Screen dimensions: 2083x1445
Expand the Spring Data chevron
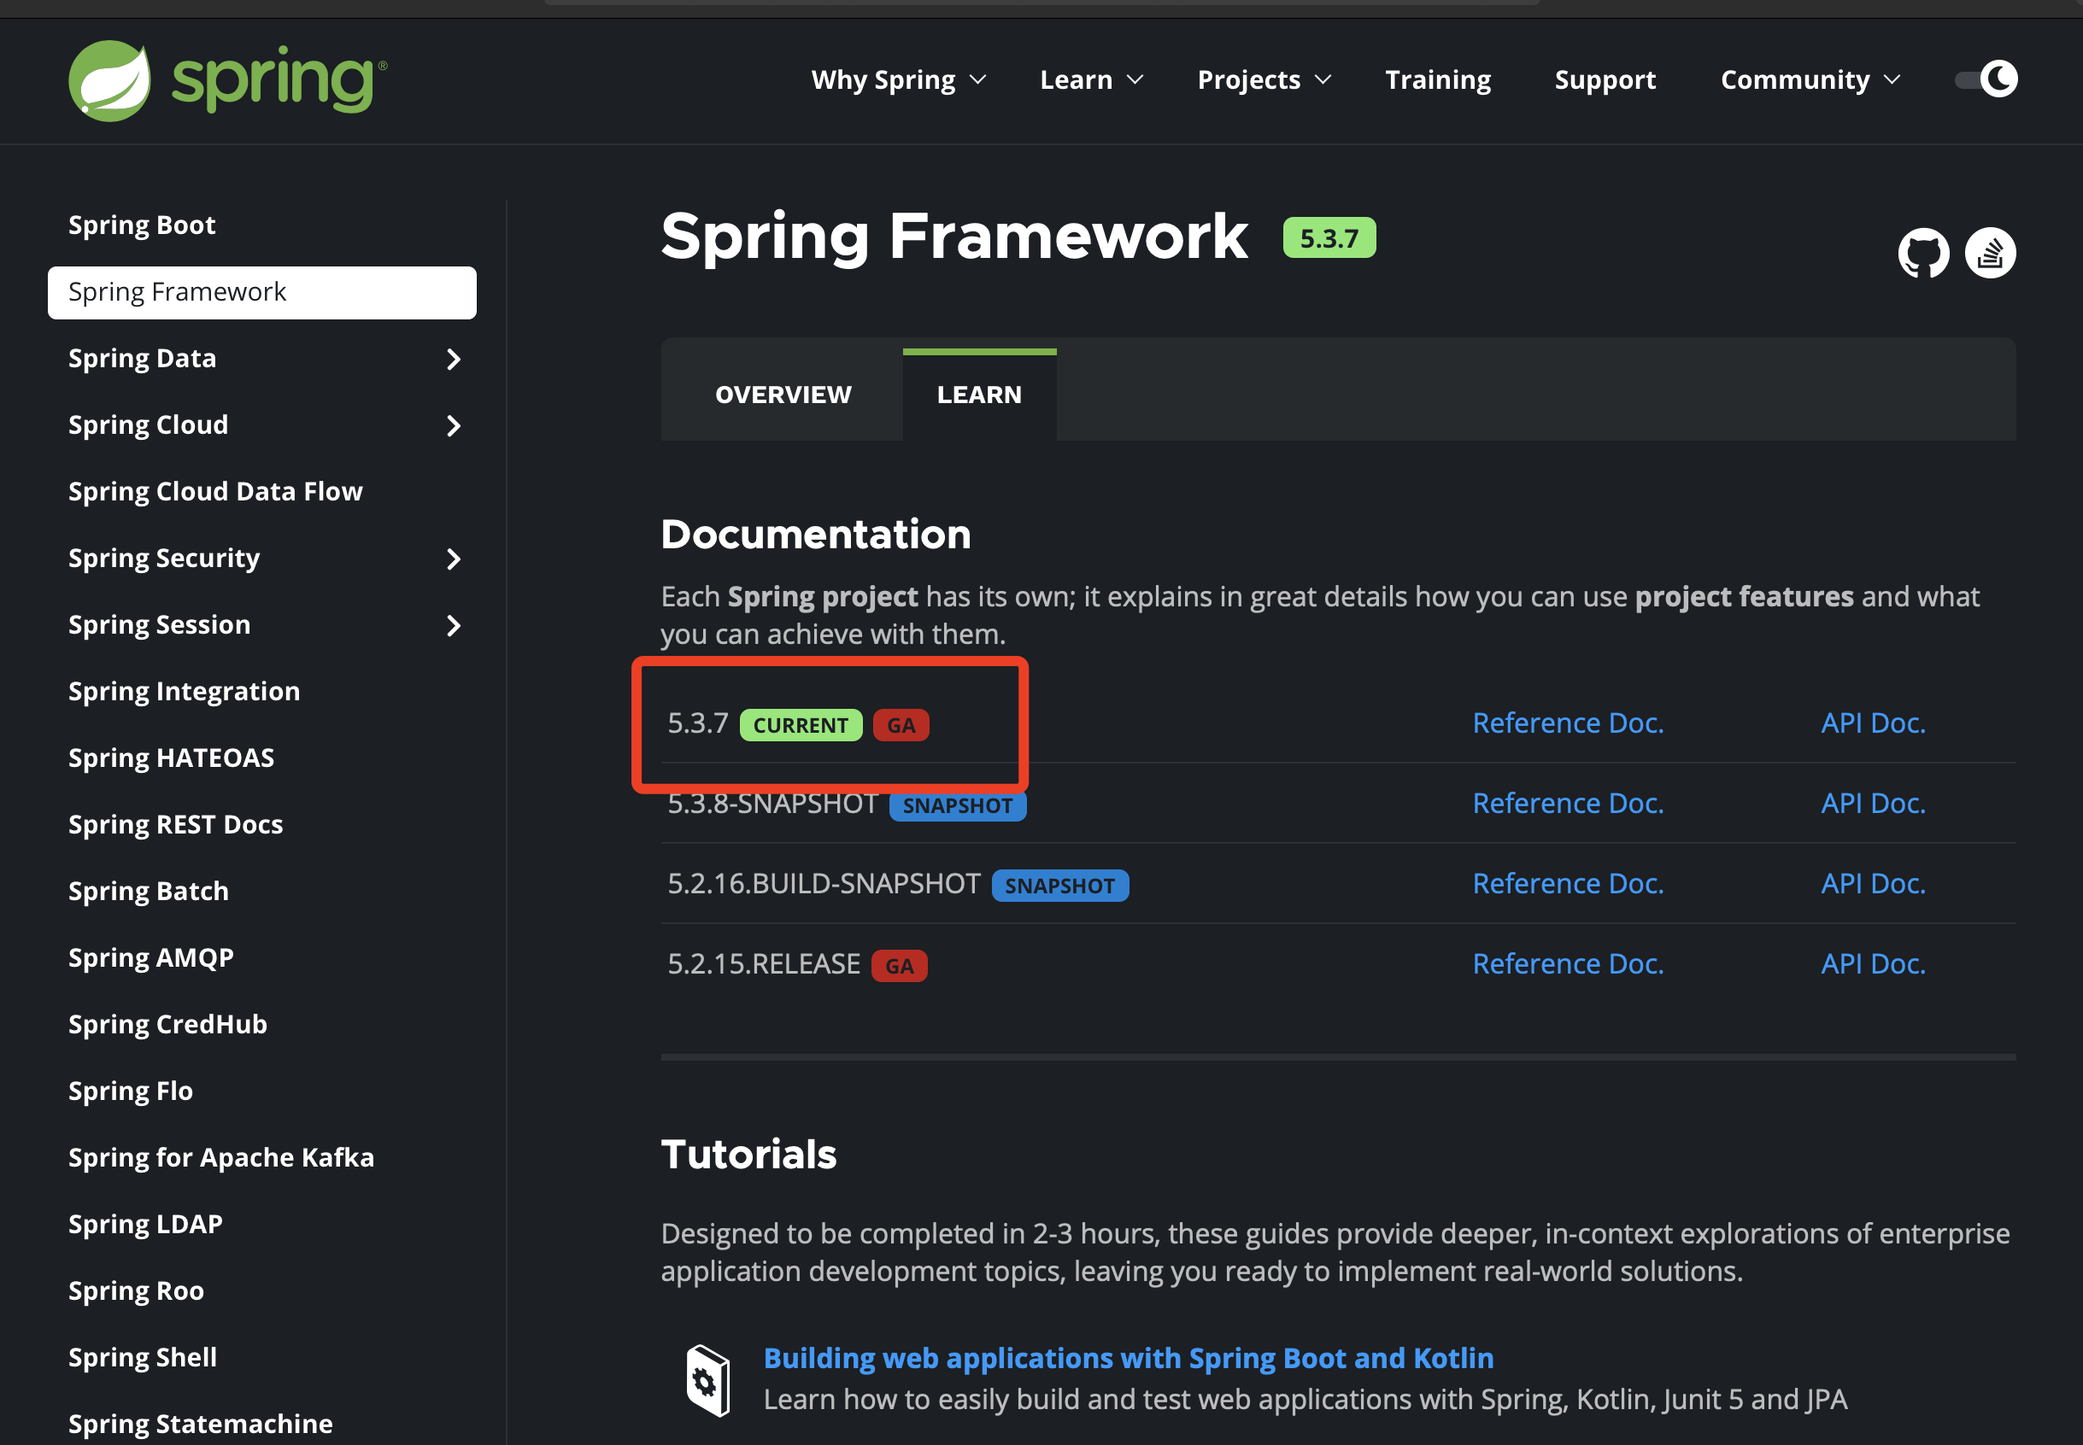(x=454, y=360)
